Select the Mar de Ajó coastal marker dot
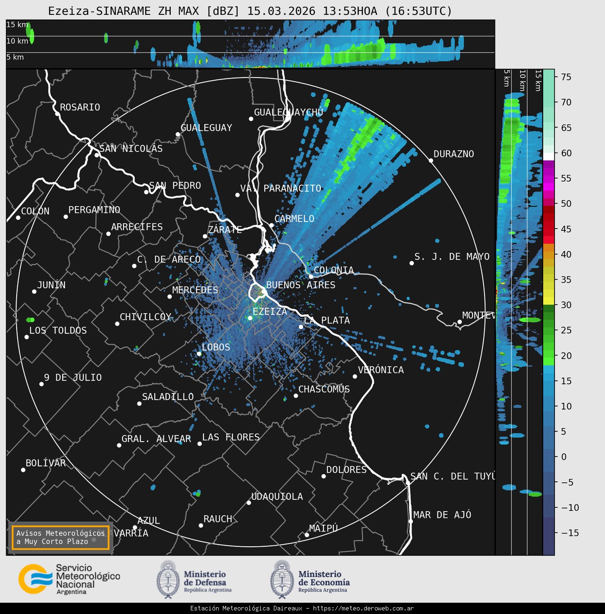 coord(411,521)
